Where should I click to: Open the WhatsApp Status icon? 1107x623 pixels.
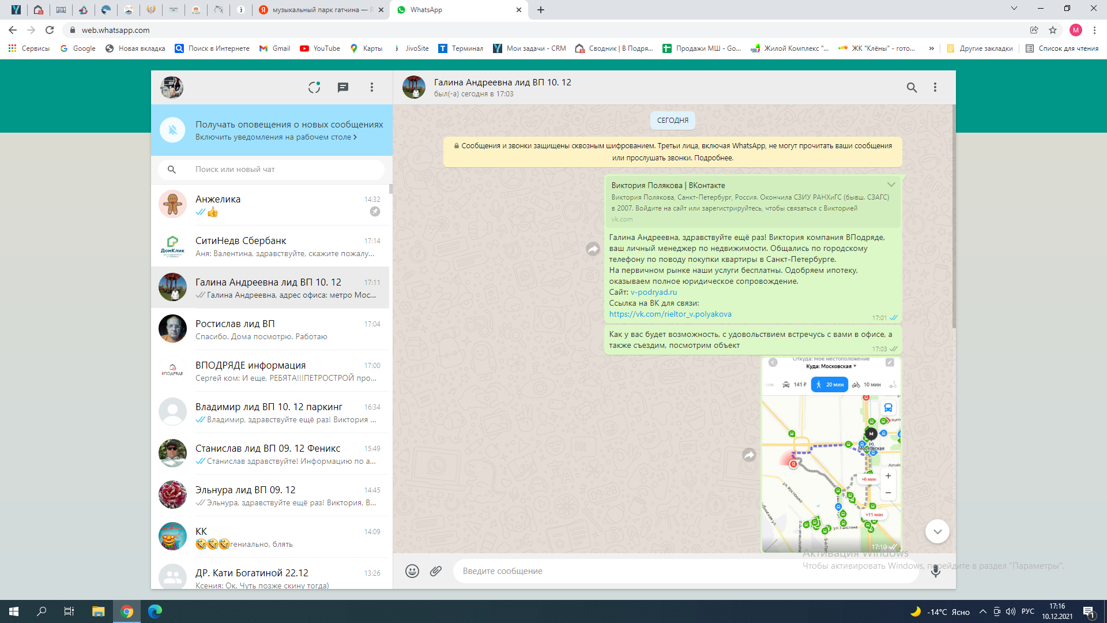point(314,87)
